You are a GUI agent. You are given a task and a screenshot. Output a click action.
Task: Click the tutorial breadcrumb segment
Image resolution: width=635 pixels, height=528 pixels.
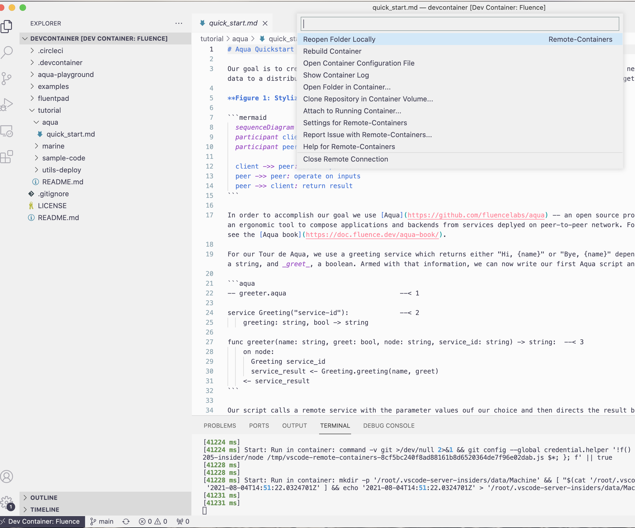pos(212,39)
